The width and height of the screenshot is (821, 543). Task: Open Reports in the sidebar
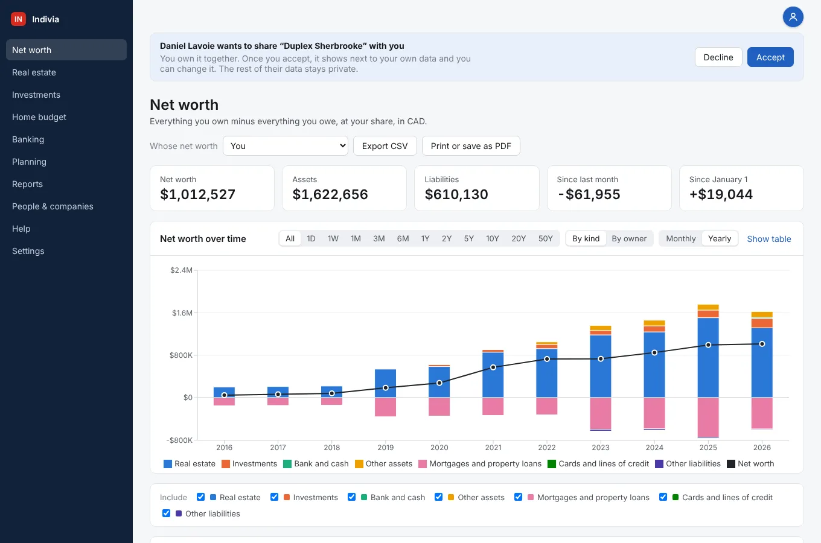coord(66,184)
